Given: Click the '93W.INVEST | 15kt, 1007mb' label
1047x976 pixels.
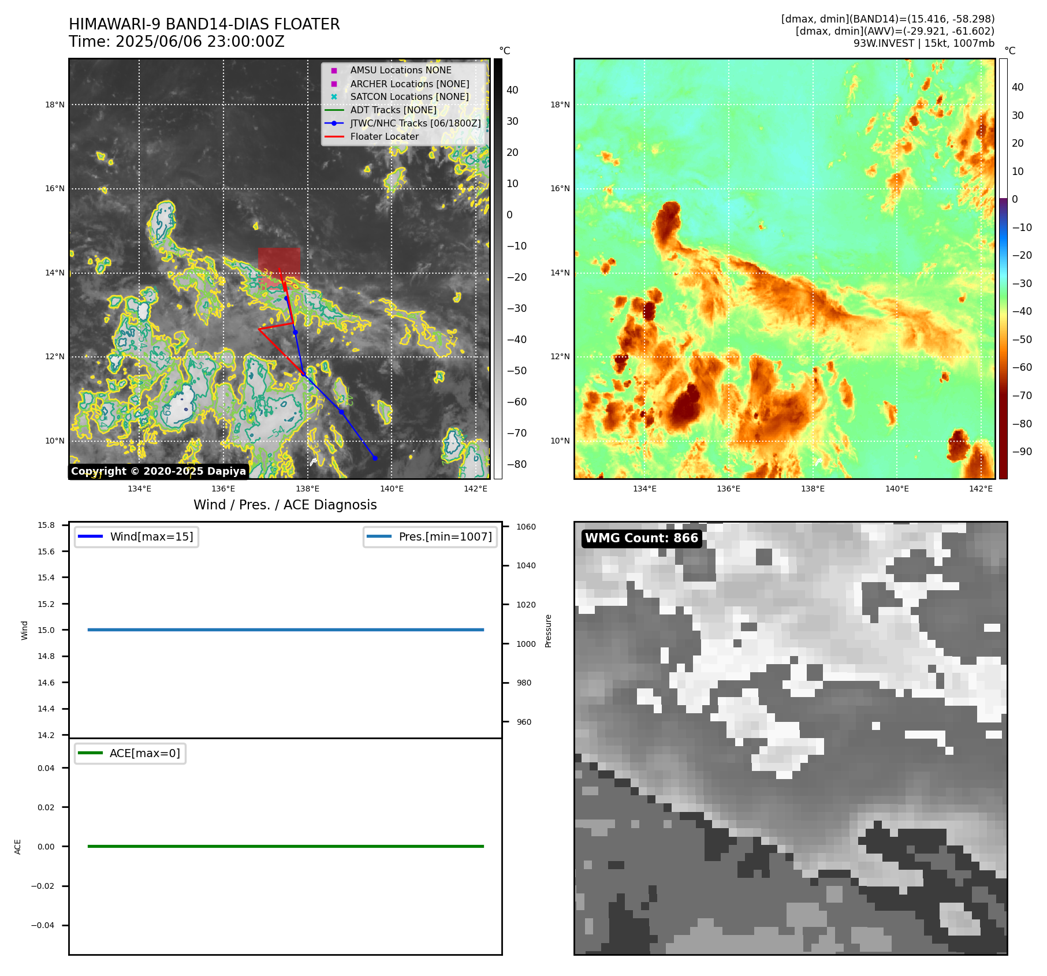Looking at the screenshot, I should 924,43.
